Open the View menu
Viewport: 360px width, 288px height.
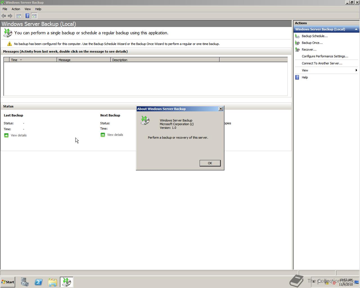pyautogui.click(x=28, y=9)
